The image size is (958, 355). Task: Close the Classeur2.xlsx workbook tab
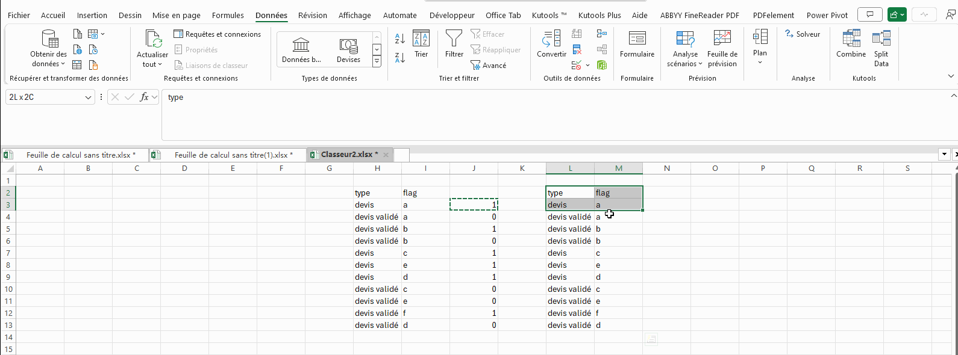pyautogui.click(x=386, y=155)
